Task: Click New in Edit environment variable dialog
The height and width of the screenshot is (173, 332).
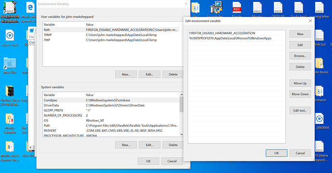Action: (x=300, y=34)
